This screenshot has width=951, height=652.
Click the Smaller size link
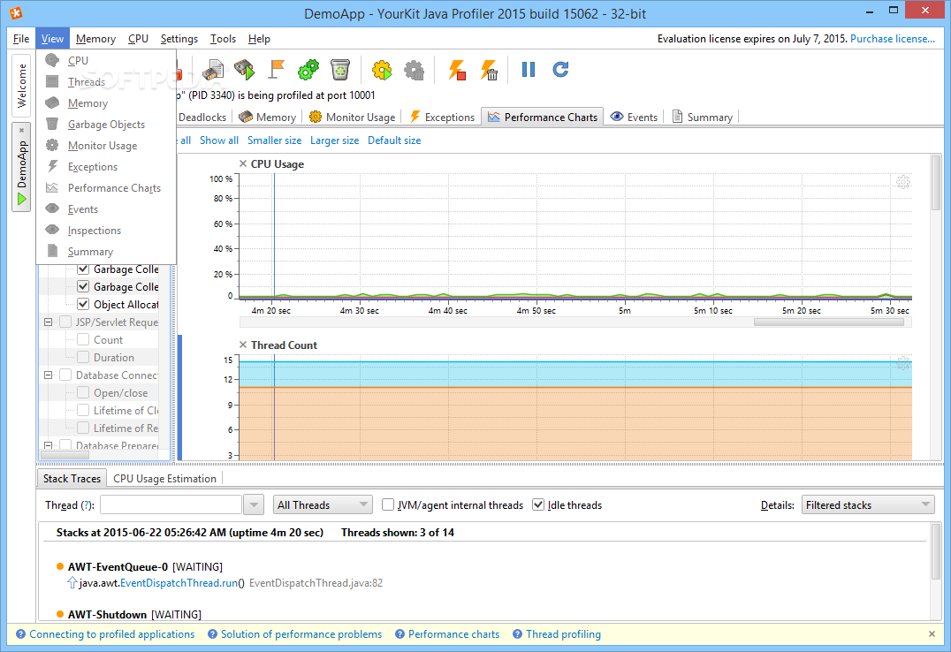pyautogui.click(x=274, y=140)
